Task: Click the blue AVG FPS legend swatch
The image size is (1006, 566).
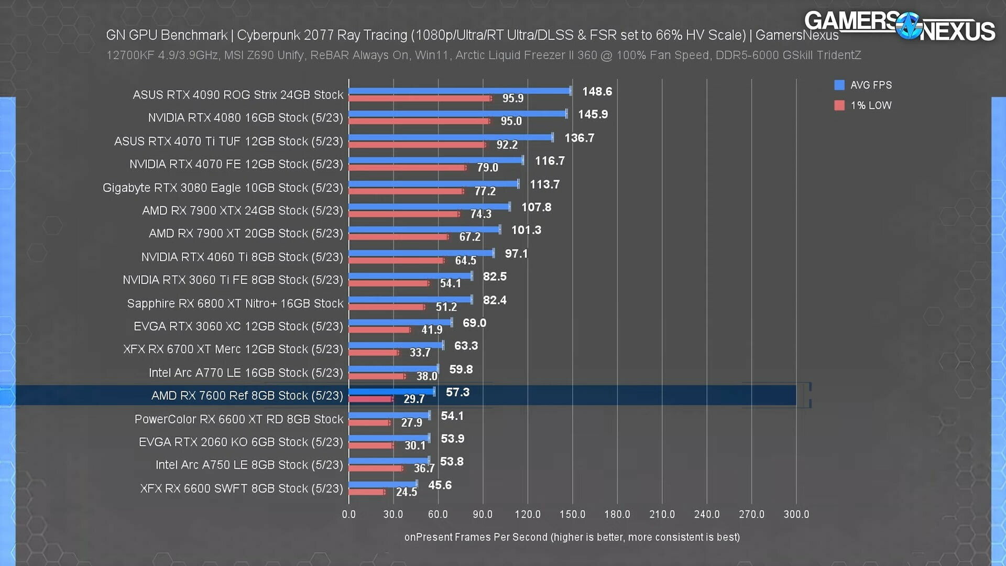Action: (x=839, y=85)
